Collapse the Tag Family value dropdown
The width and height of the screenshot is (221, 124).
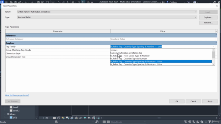pyautogui.click(x=213, y=46)
